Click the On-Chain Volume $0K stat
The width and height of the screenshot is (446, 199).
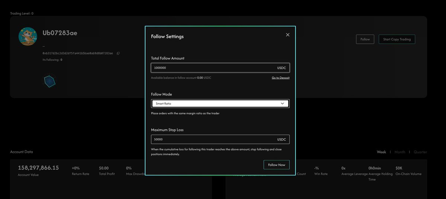click(x=408, y=171)
